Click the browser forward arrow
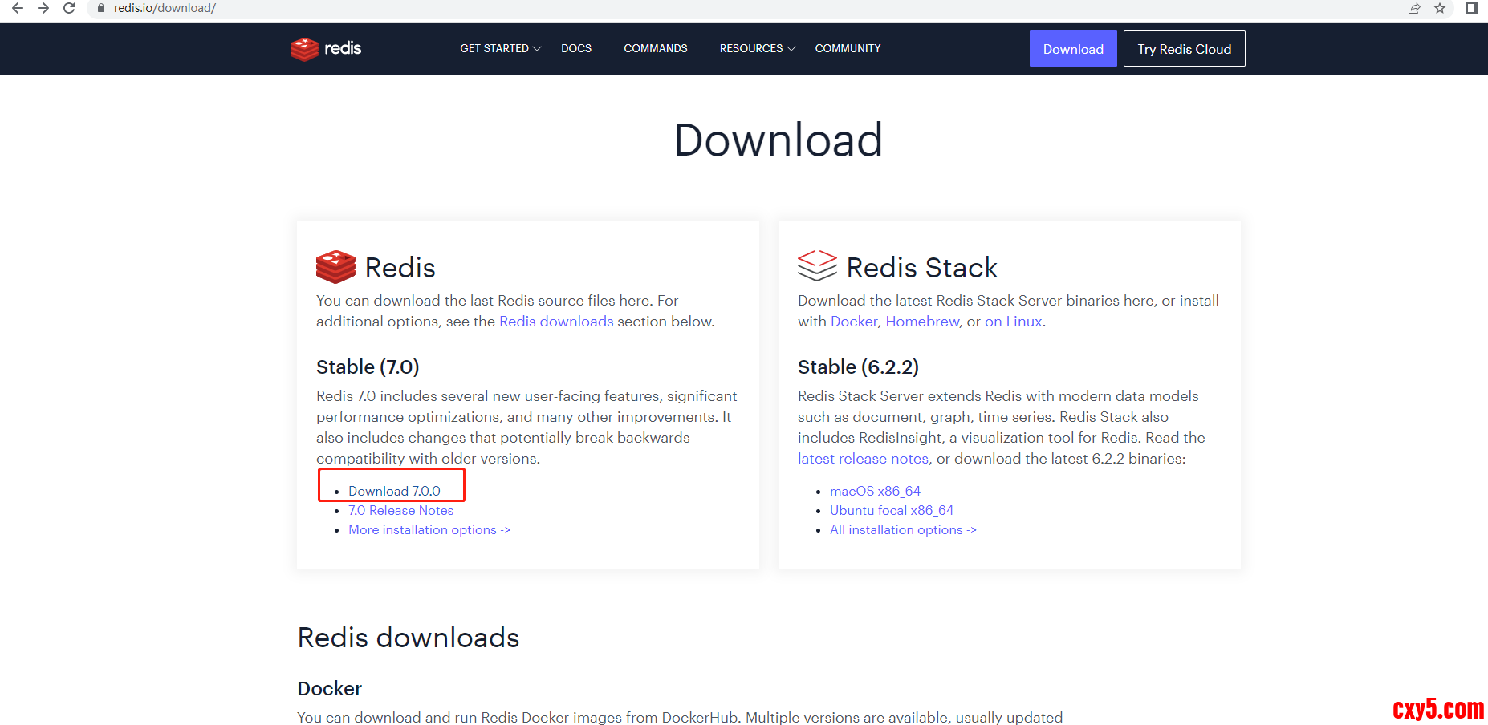Viewport: 1488px width, 725px height. click(43, 8)
